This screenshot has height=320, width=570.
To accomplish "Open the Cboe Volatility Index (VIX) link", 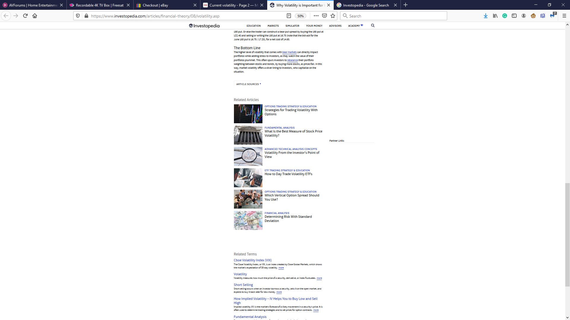I will (253, 260).
